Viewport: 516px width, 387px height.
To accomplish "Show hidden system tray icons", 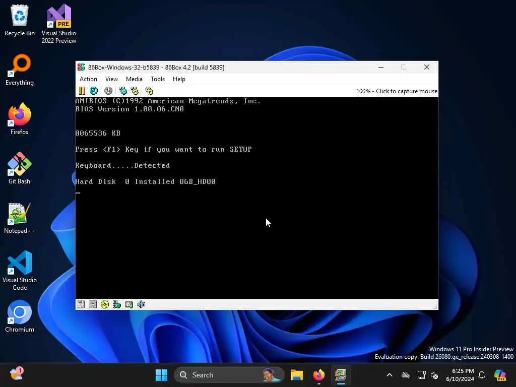I will pyautogui.click(x=390, y=375).
